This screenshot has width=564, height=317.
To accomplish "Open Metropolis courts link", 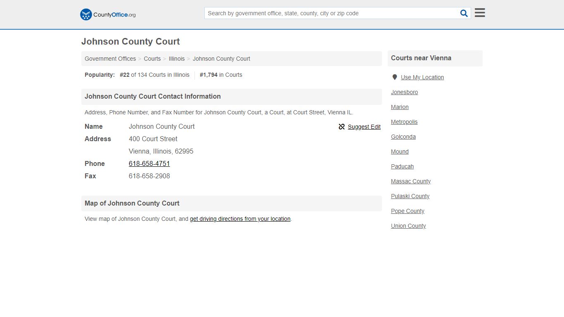I will [x=404, y=122].
